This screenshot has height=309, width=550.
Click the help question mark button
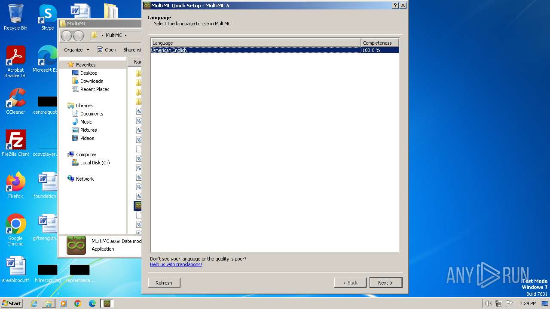(x=395, y=6)
